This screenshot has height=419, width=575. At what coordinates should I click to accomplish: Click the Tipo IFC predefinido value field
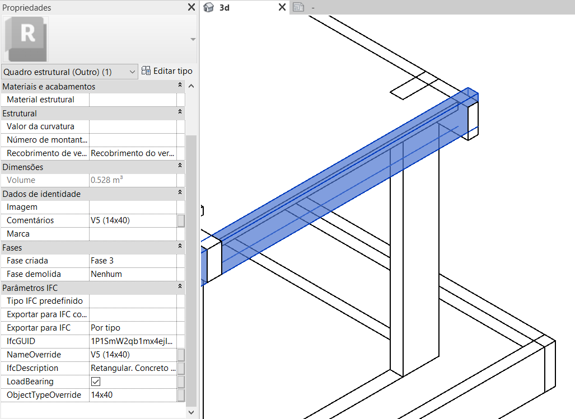point(133,301)
